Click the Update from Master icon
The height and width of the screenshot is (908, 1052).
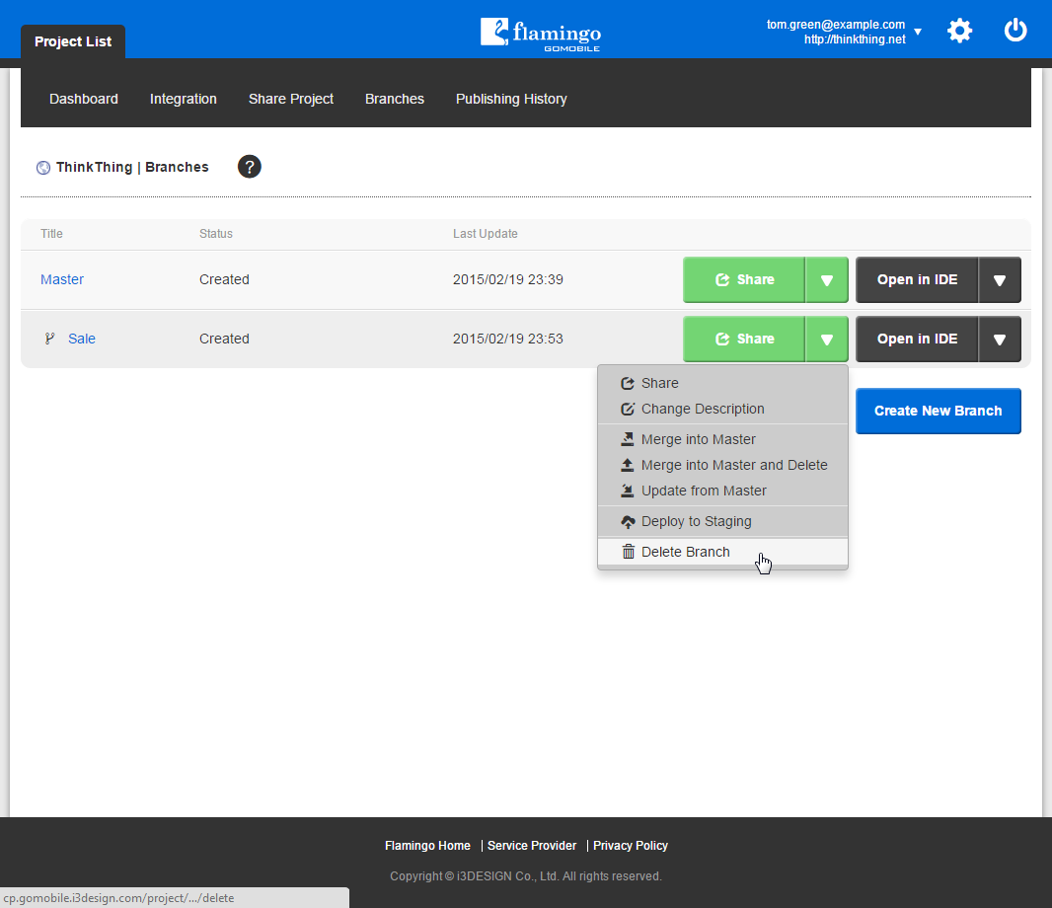coord(628,491)
